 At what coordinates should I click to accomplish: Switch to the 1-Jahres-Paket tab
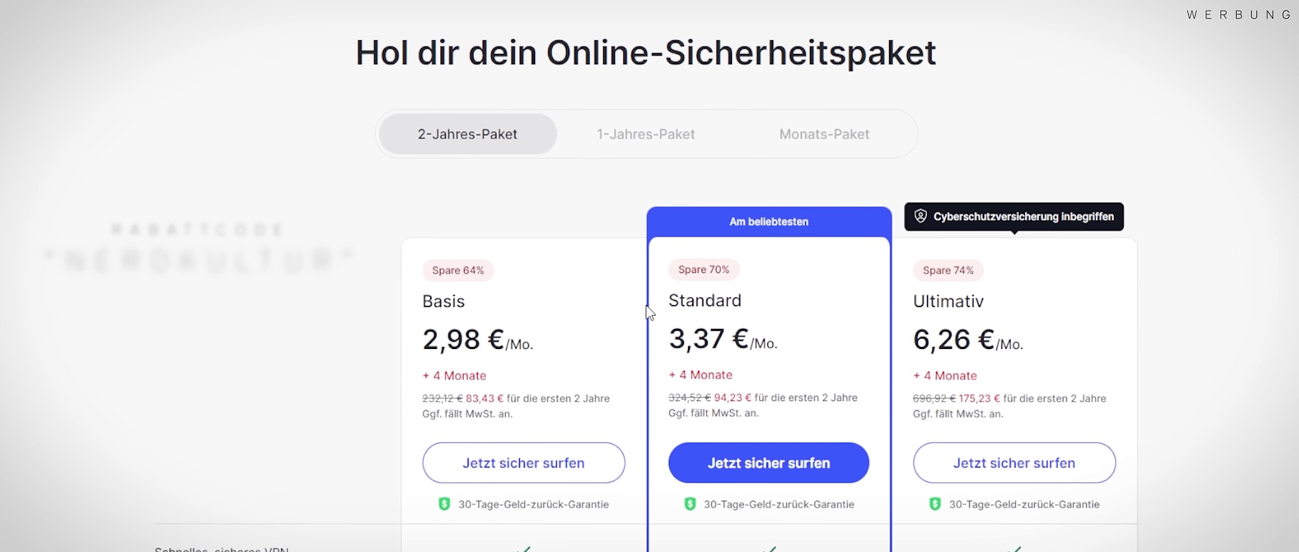point(645,134)
